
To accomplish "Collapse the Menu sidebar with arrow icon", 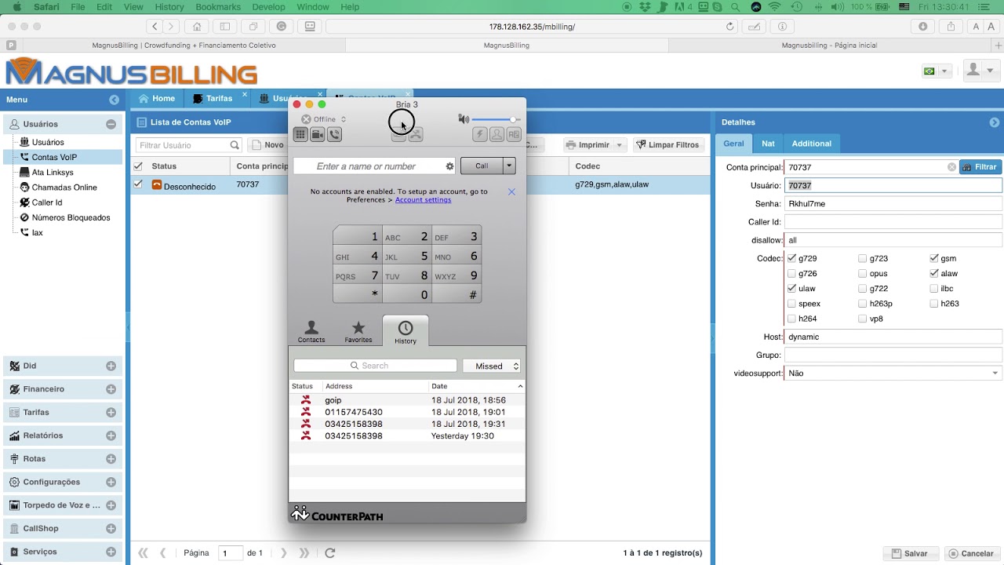I will pyautogui.click(x=115, y=100).
